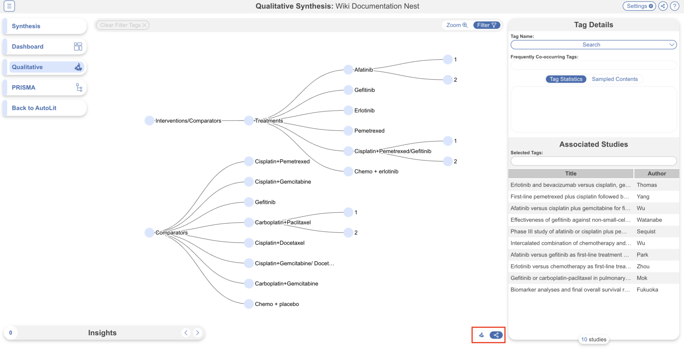Advance Insights with the right arrow
684x349 pixels.
pyautogui.click(x=197, y=332)
